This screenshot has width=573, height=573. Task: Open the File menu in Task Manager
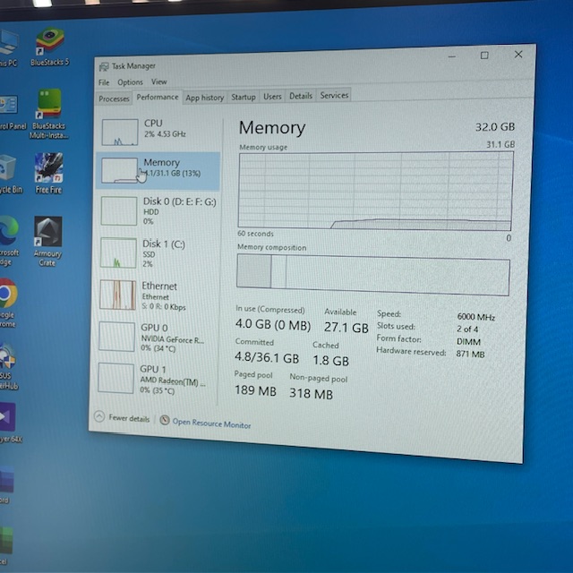click(104, 82)
